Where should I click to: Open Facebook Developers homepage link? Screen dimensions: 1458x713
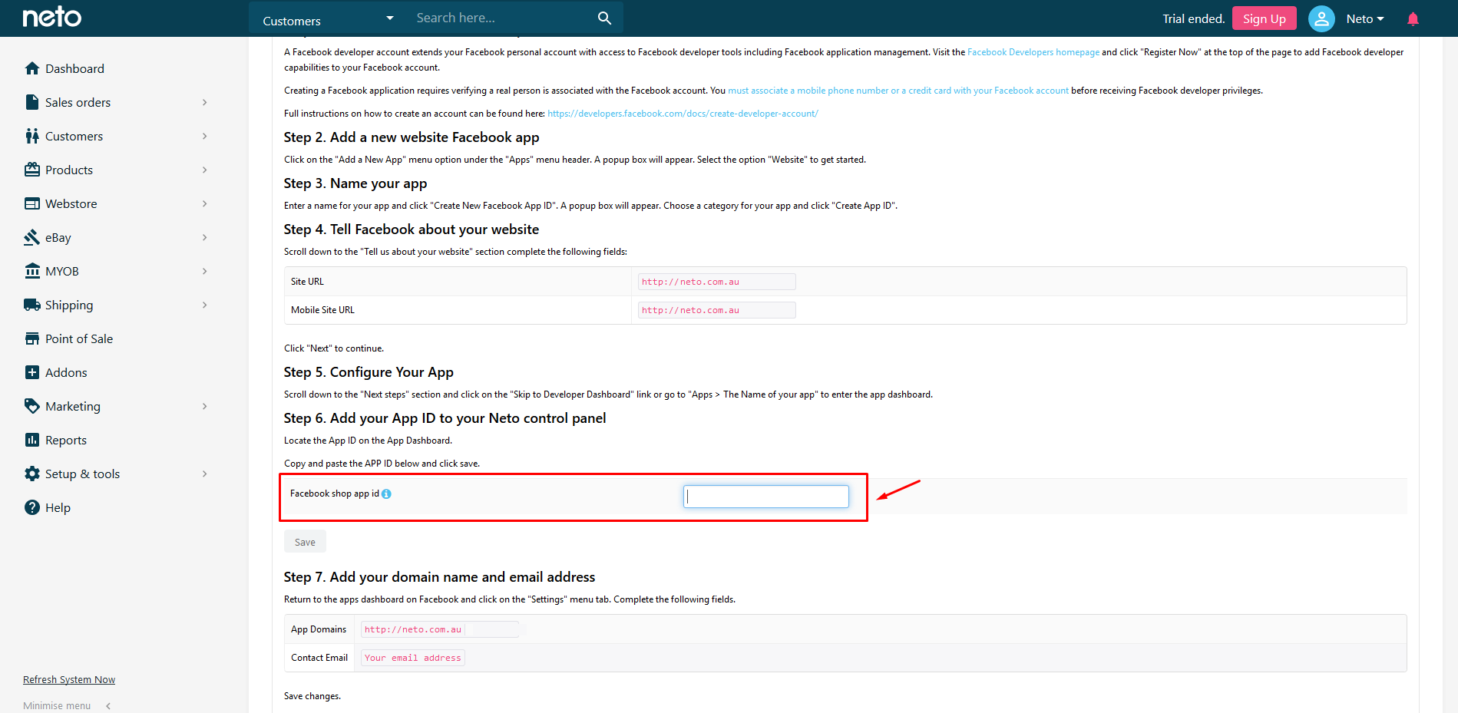1033,52
